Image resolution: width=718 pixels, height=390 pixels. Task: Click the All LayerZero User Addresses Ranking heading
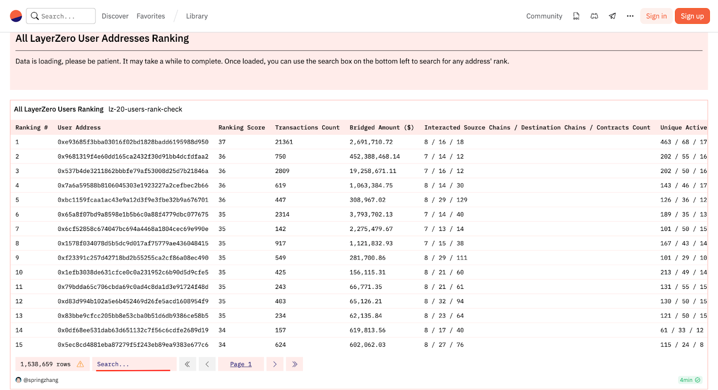coord(102,39)
